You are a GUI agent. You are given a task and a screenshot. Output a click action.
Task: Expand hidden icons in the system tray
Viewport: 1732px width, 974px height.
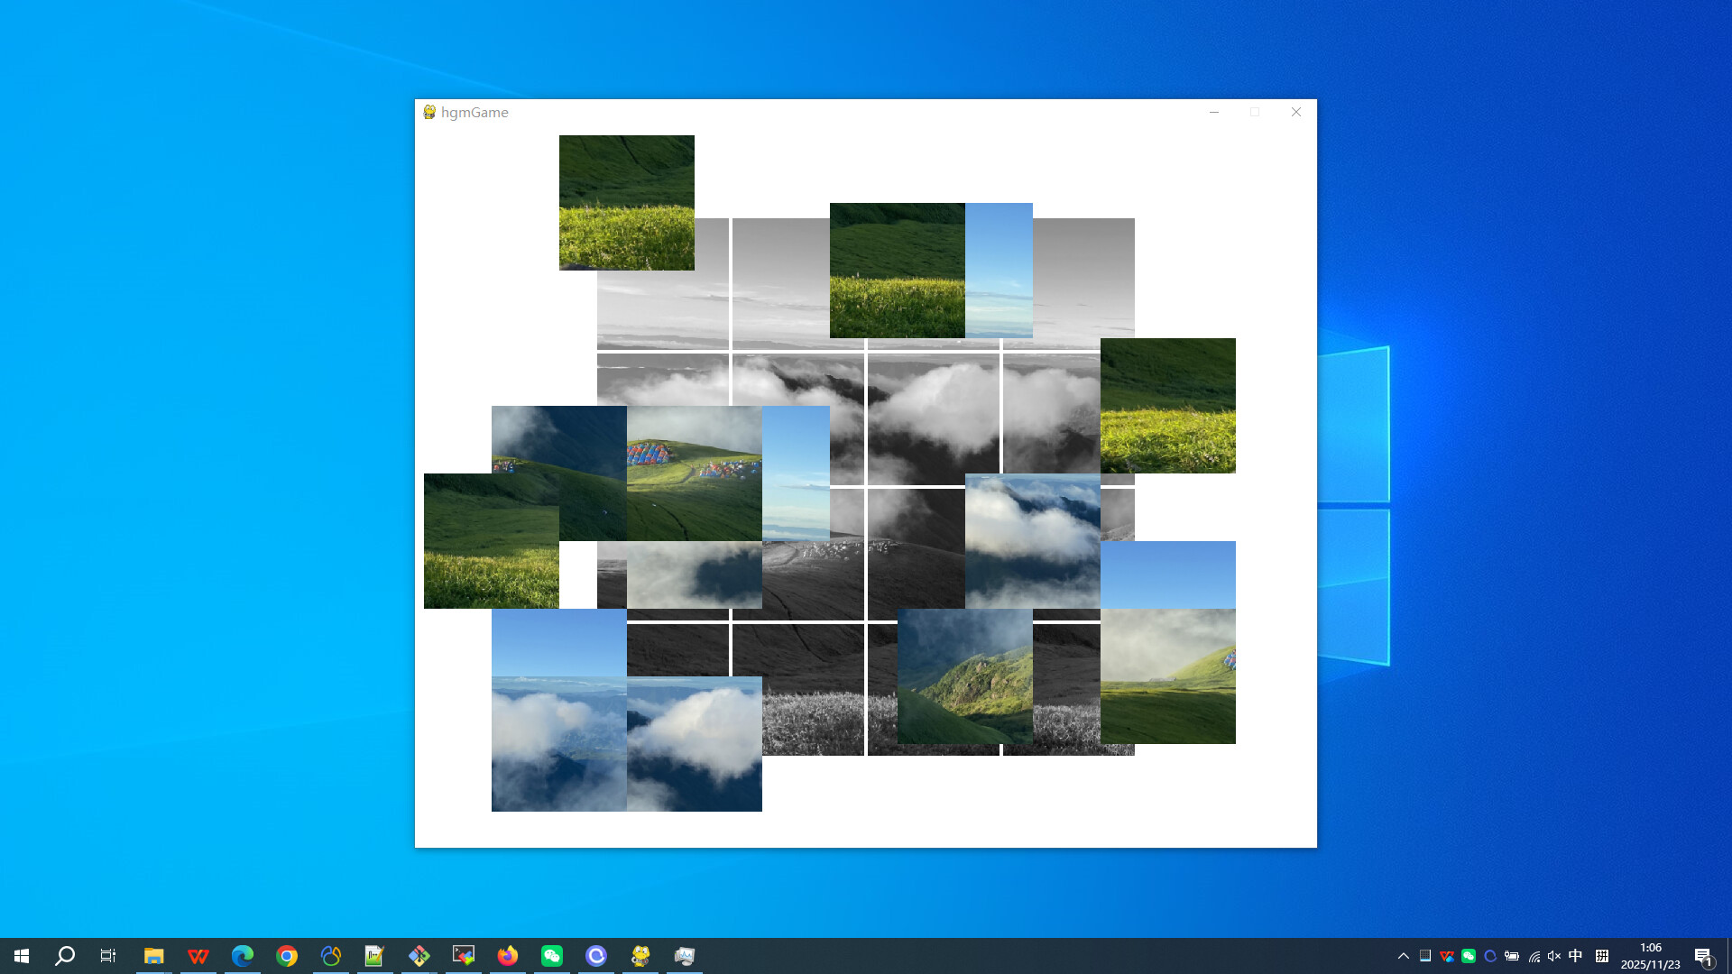(1405, 955)
